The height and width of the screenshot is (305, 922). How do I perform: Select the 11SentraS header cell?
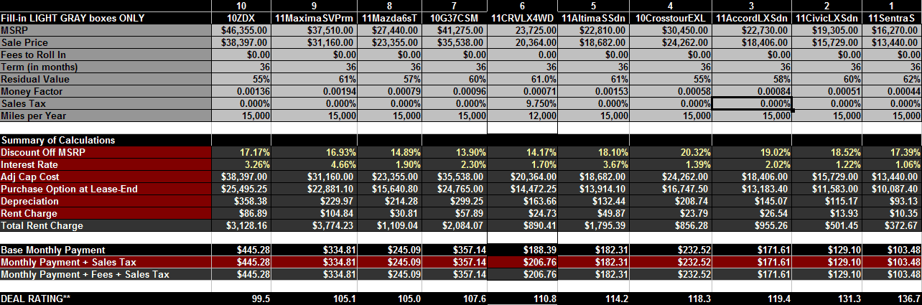[x=891, y=18]
